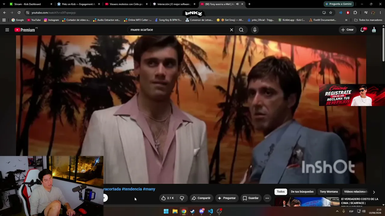Screen dimensions: 385x216
Task: Open YouTube notifications bell
Action: pyautogui.click(x=363, y=30)
